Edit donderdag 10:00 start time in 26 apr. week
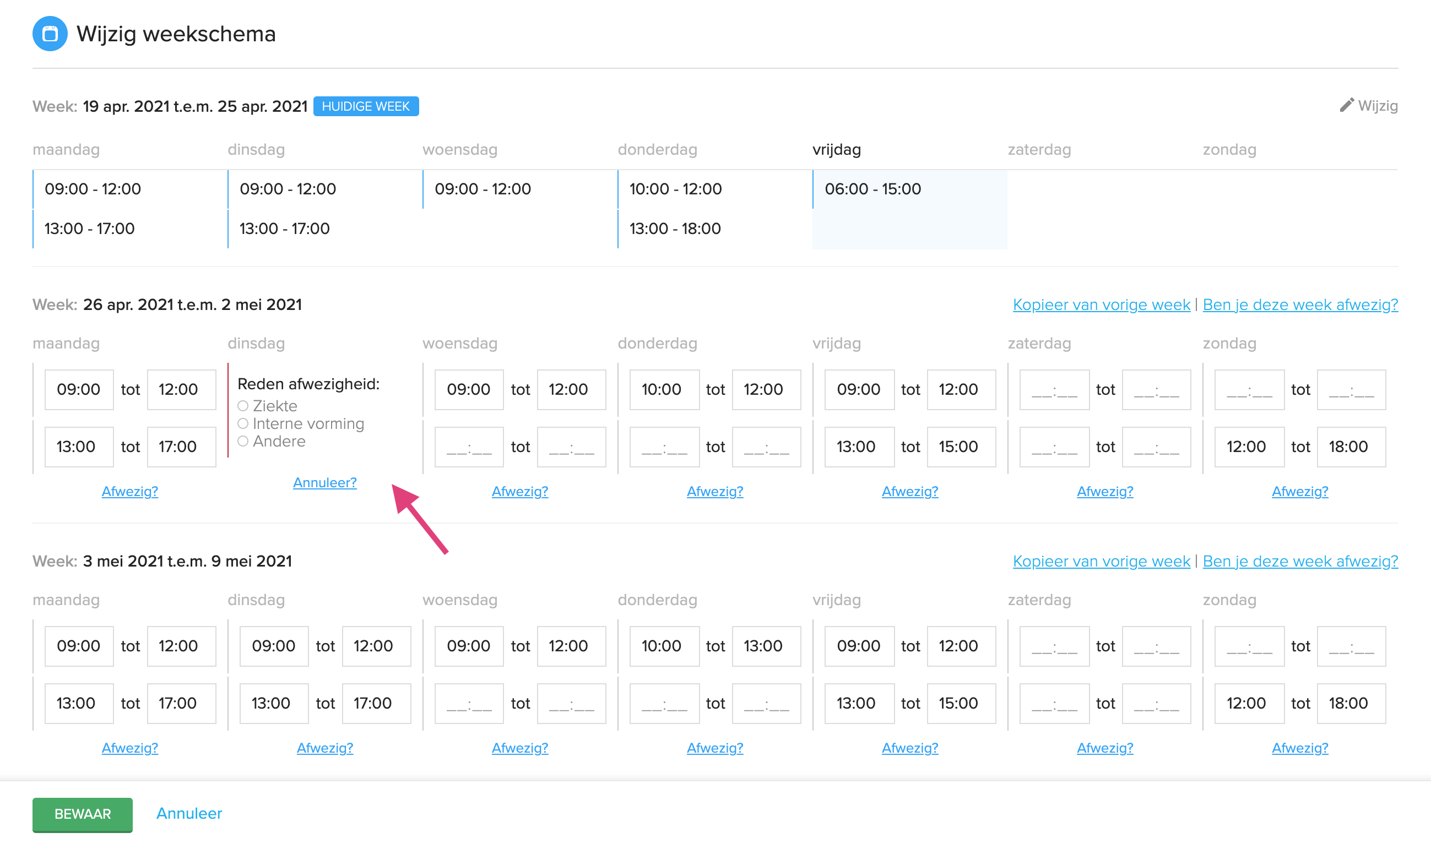 (664, 390)
